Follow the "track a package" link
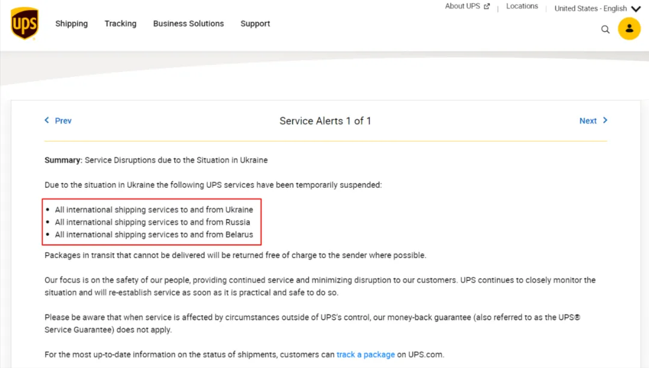Viewport: 649px width, 368px height. pos(365,355)
